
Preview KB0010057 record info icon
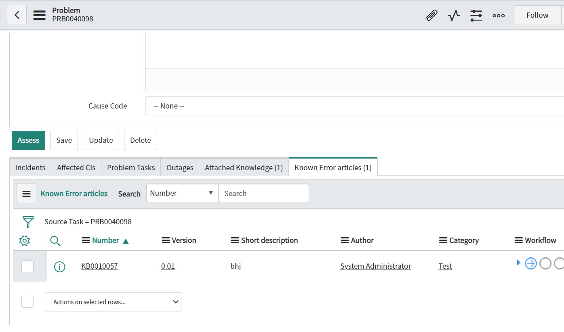click(x=59, y=266)
